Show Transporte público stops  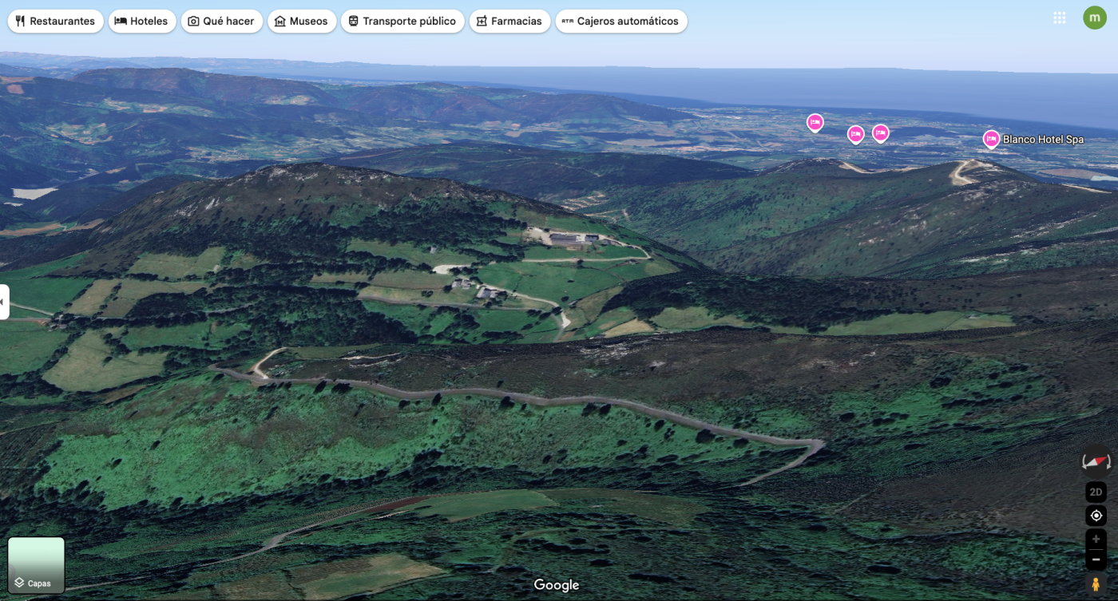point(402,22)
